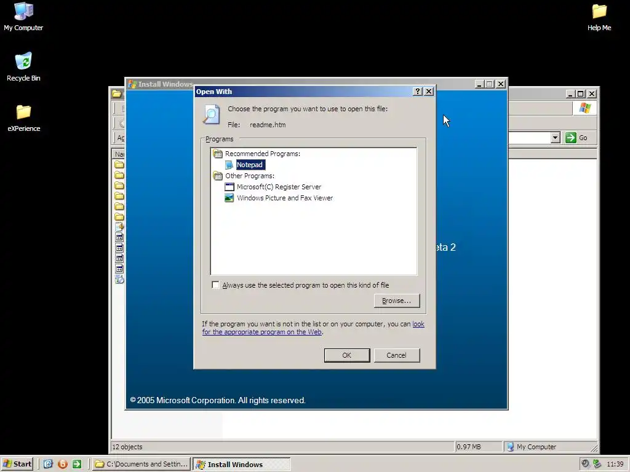630x472 pixels.
Task: Minimize the Install Windows window
Action: (479, 84)
